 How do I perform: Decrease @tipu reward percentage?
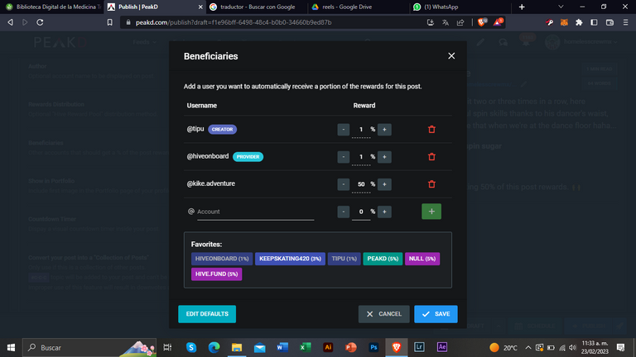[x=343, y=130]
